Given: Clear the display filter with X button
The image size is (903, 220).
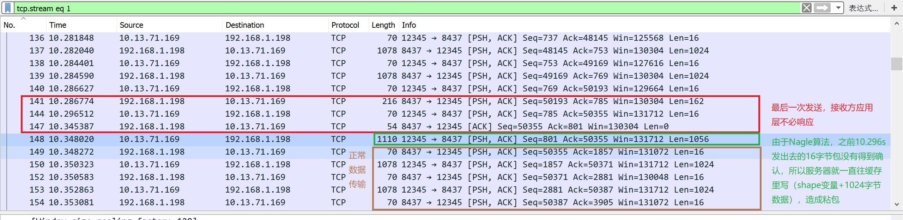Looking at the screenshot, I should tap(806, 8).
